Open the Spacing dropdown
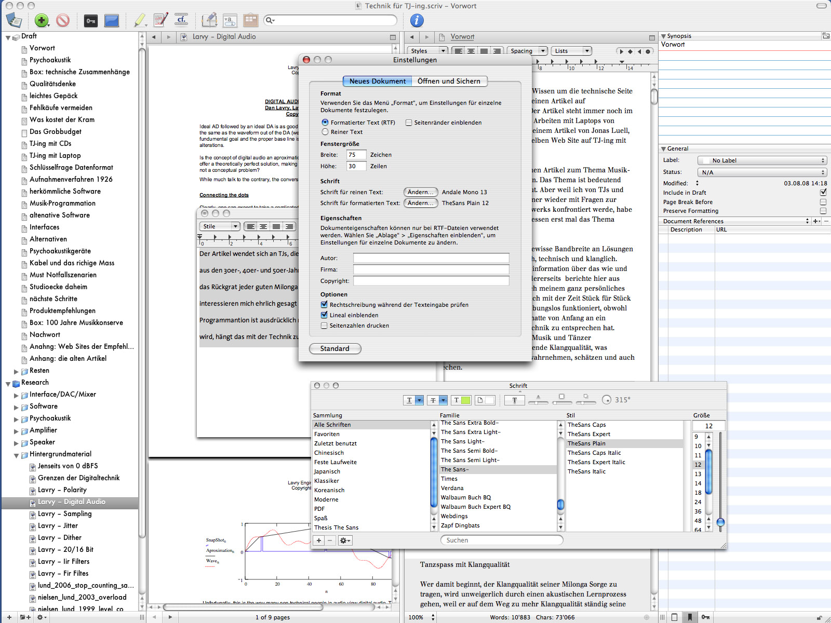The image size is (831, 623). [527, 51]
